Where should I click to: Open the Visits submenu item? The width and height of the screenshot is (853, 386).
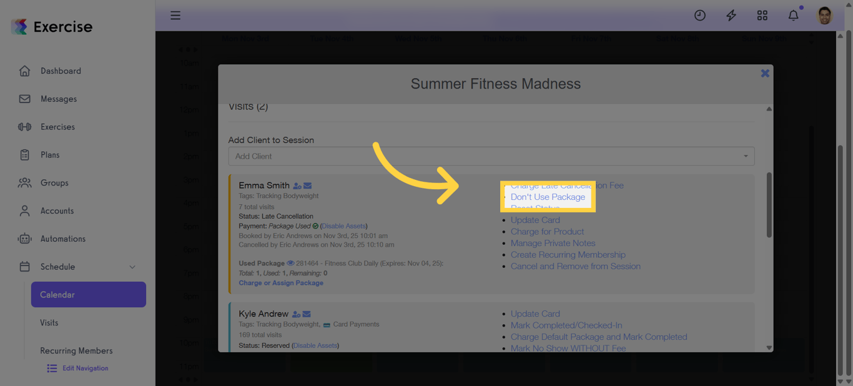click(49, 323)
